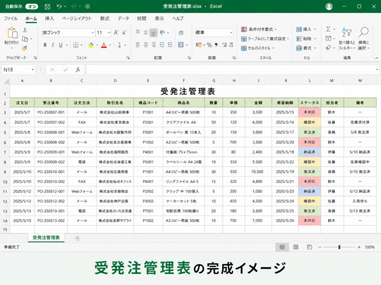
Task: Toggle bold formatting
Action: click(45, 45)
